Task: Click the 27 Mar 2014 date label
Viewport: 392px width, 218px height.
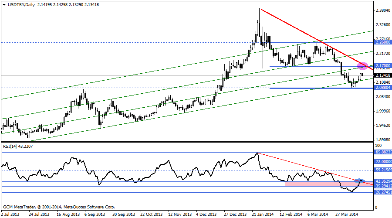Action: point(347,214)
